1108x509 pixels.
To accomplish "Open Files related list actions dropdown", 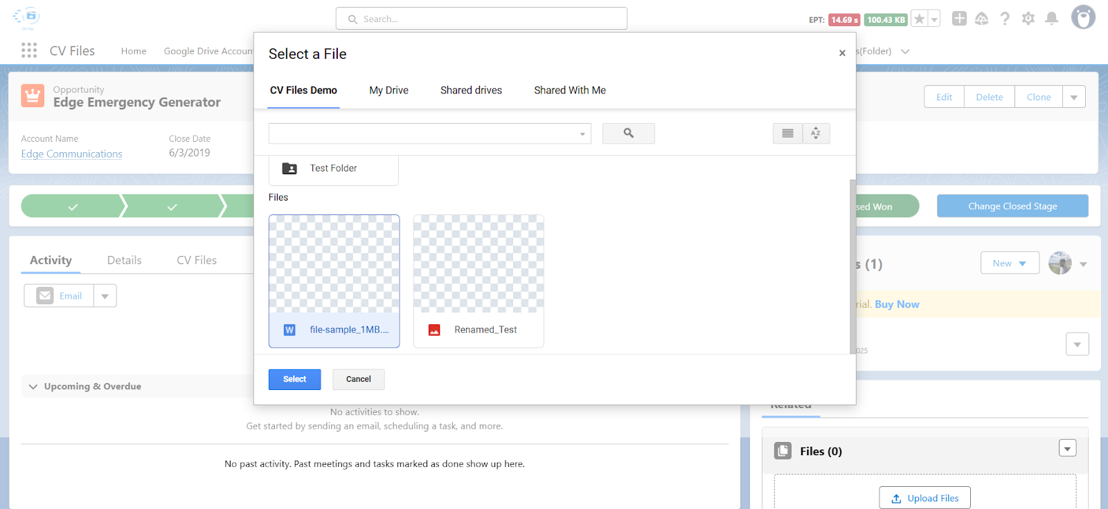I will (1067, 448).
